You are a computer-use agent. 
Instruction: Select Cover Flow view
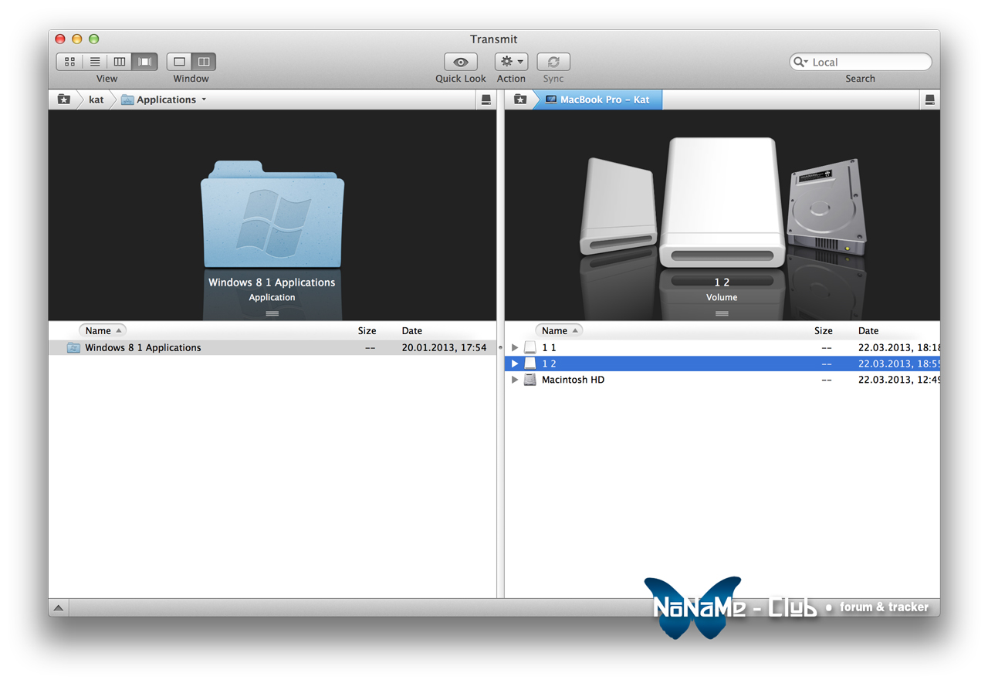(144, 62)
